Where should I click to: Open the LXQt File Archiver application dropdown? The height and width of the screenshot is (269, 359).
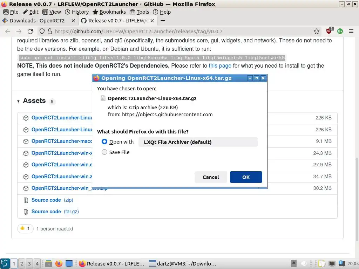point(198,142)
